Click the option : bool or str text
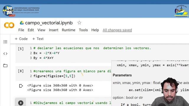The height and width of the screenshot is (106, 189). pyautogui.click(x=128, y=97)
